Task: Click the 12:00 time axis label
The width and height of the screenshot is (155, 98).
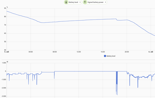Action: tap(79, 52)
